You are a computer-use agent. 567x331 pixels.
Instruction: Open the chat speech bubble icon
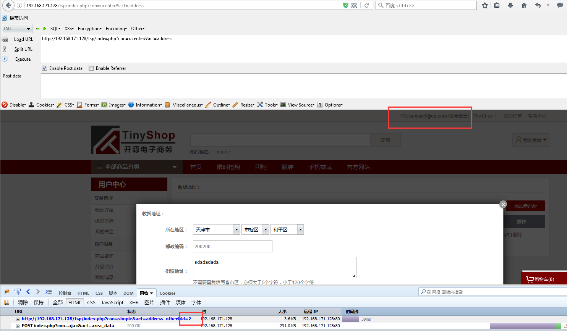[561, 5]
